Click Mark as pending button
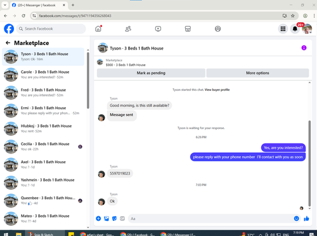317x236 pixels. (x=151, y=73)
